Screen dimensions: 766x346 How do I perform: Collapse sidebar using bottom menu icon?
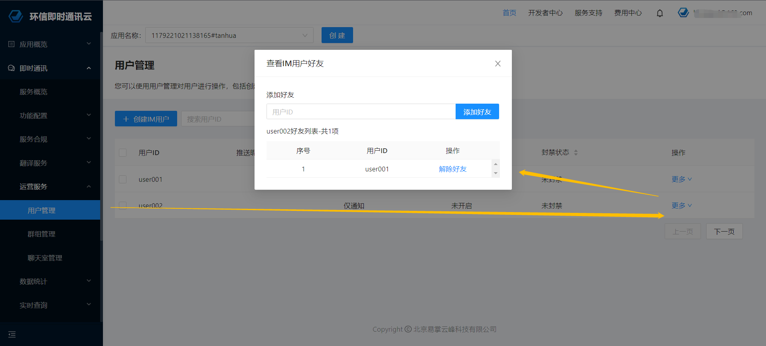[12, 334]
